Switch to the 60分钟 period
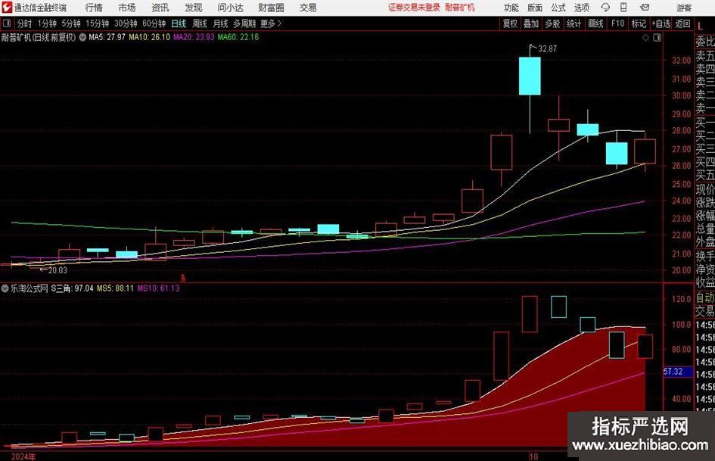Viewport: 715px width, 461px height. pyautogui.click(x=155, y=23)
